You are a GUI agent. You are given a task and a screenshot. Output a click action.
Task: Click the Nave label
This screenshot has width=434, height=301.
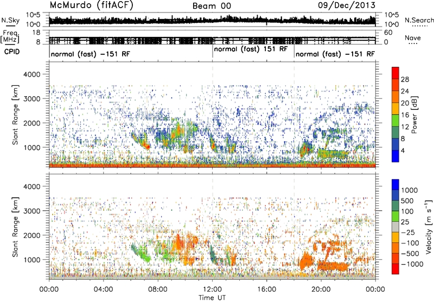click(x=412, y=37)
